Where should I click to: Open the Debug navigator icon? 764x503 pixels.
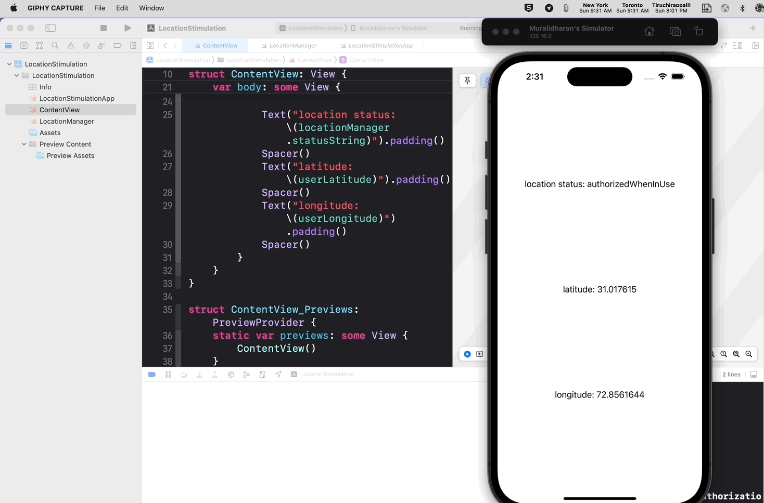click(101, 46)
